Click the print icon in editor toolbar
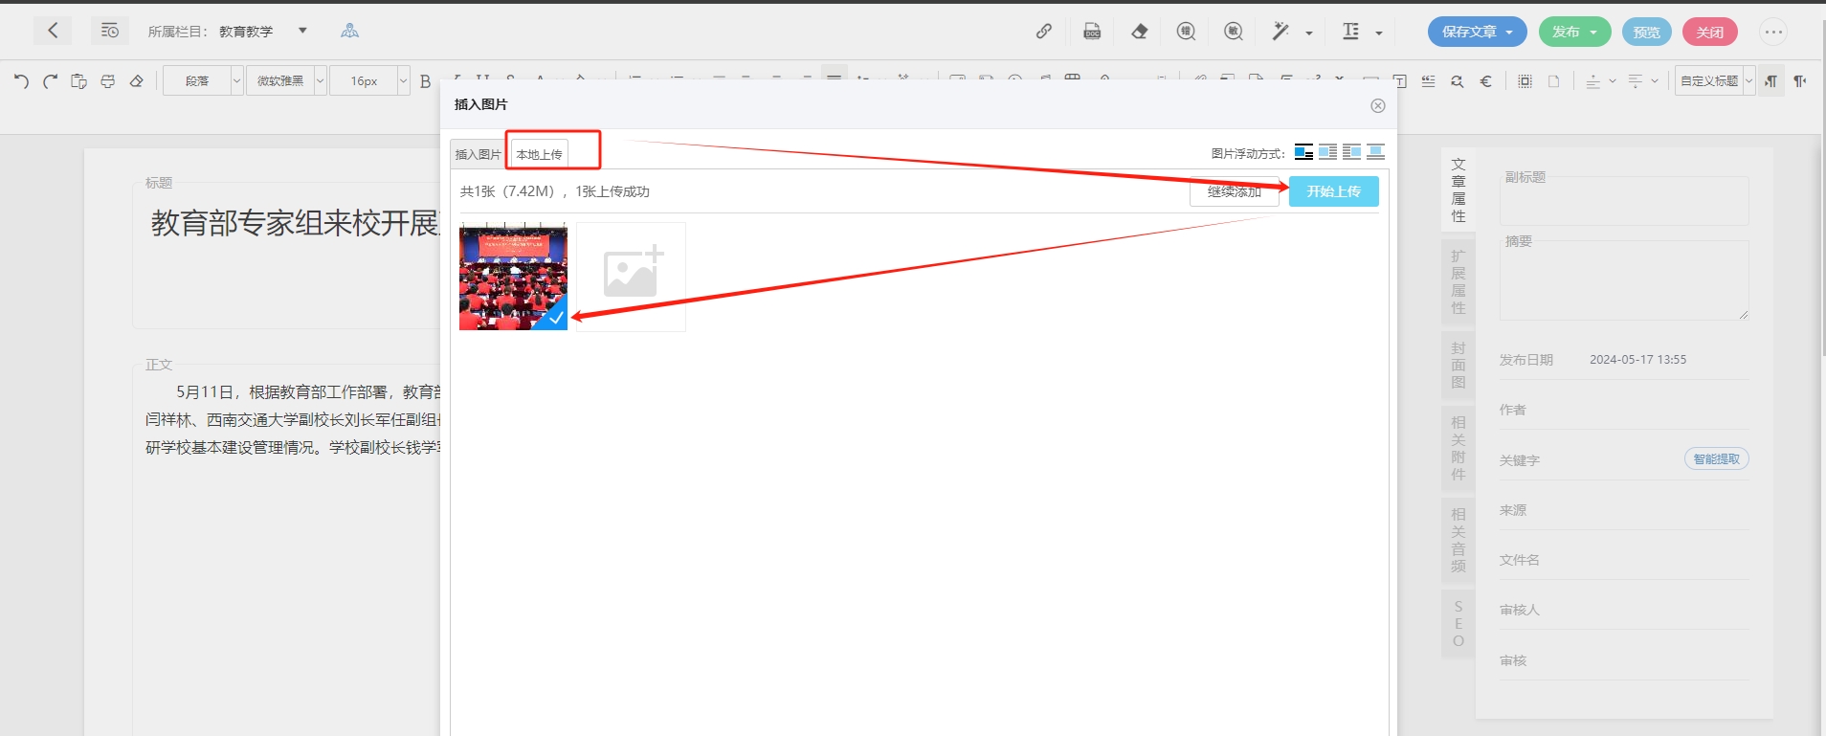 [107, 81]
